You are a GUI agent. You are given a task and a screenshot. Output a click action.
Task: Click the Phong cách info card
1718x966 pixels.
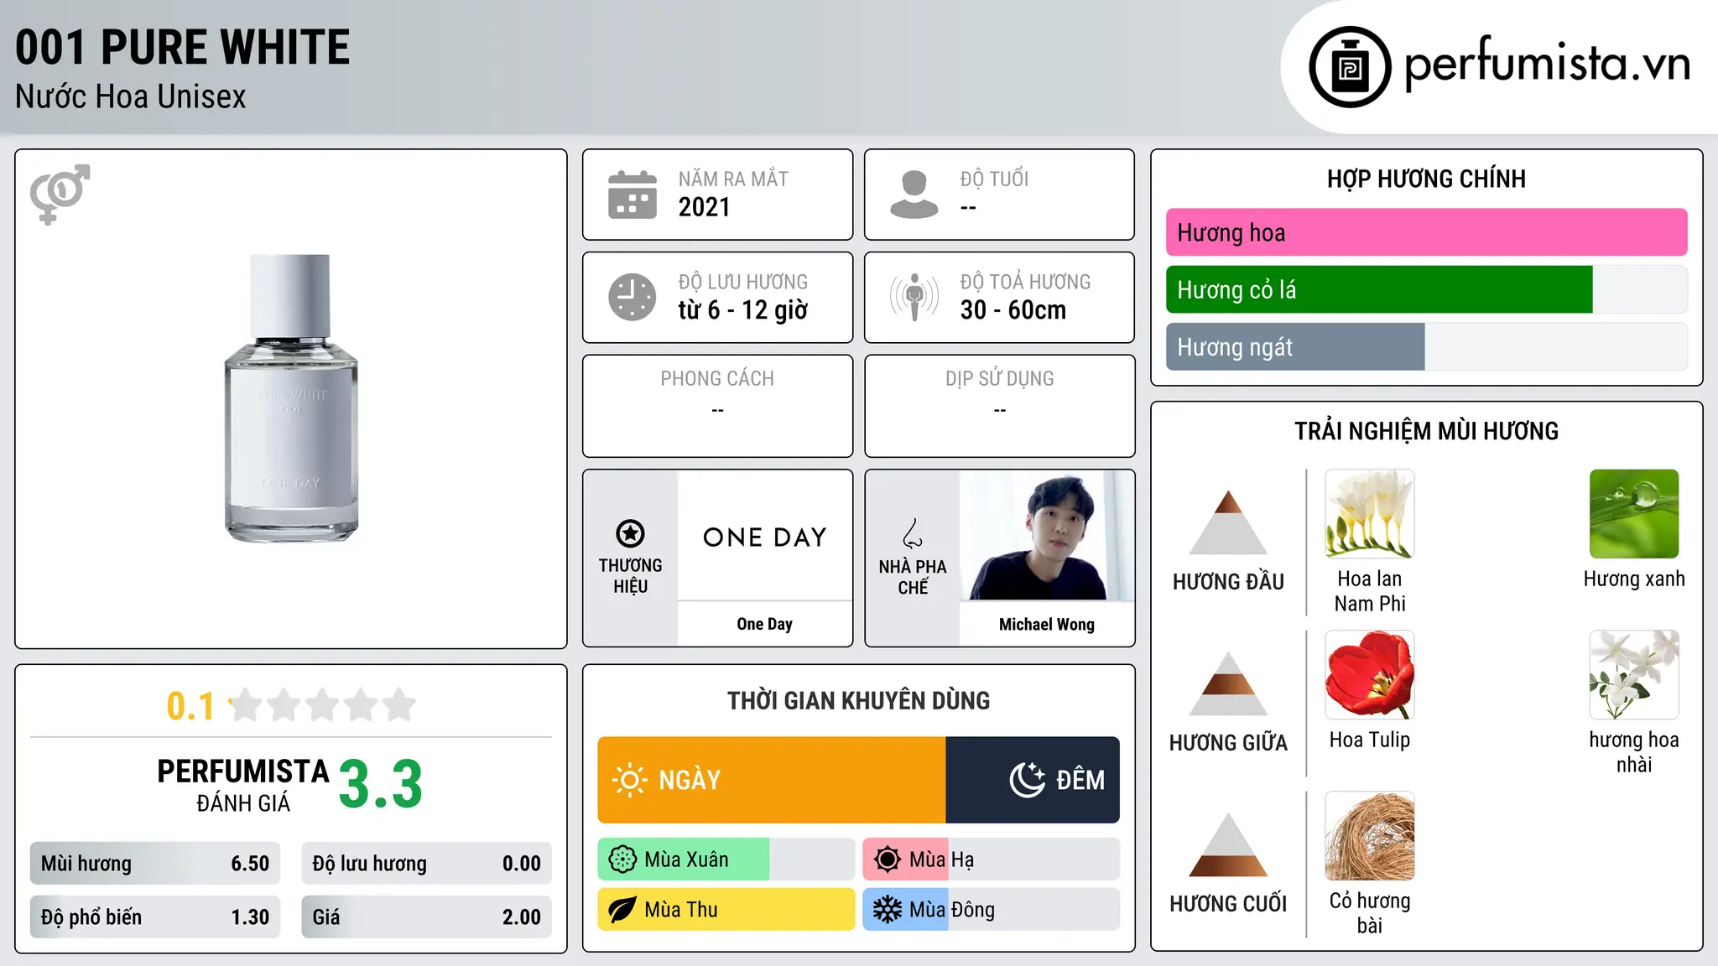[718, 406]
